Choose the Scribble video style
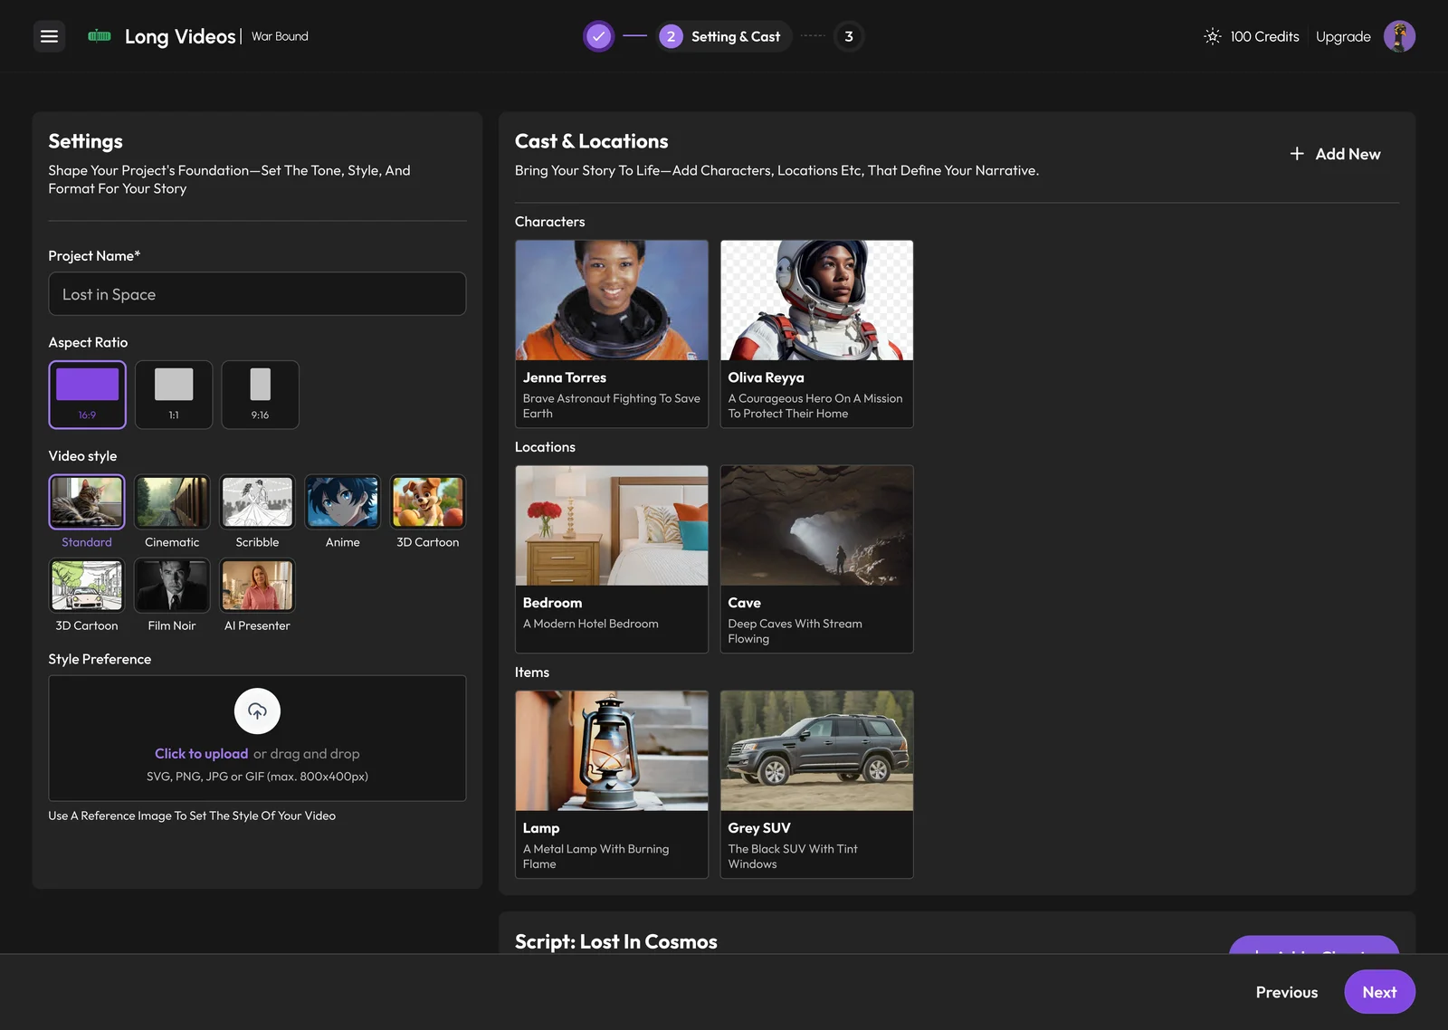1448x1030 pixels. point(257,512)
